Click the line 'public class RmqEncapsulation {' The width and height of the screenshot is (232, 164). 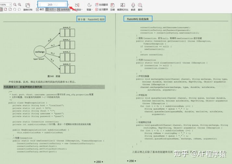pos(28,103)
